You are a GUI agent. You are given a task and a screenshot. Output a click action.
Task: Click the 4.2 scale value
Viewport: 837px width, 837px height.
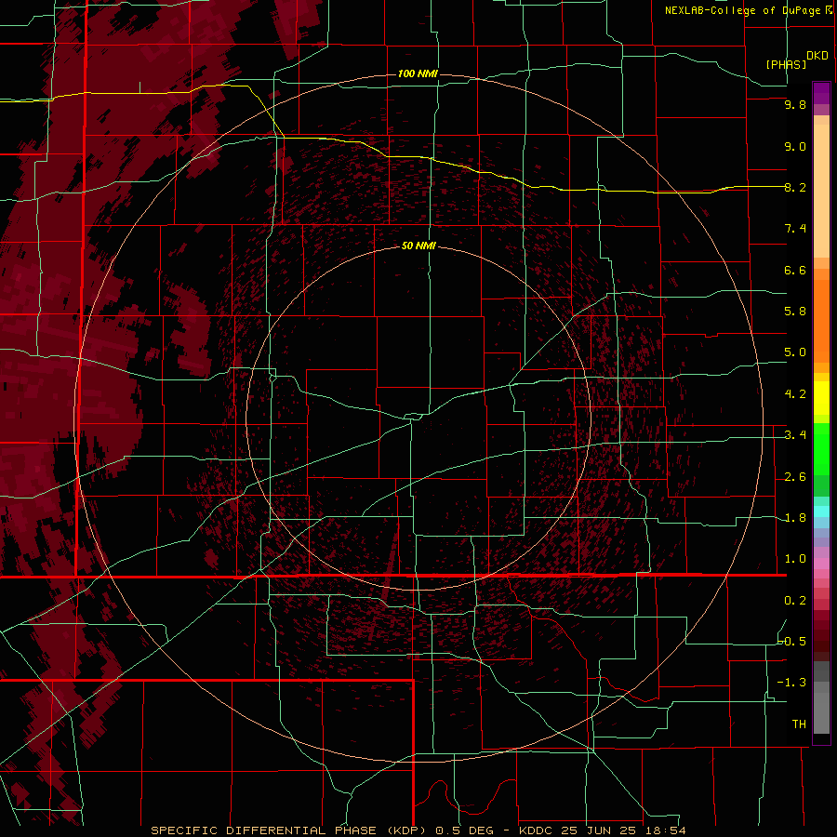pos(795,394)
